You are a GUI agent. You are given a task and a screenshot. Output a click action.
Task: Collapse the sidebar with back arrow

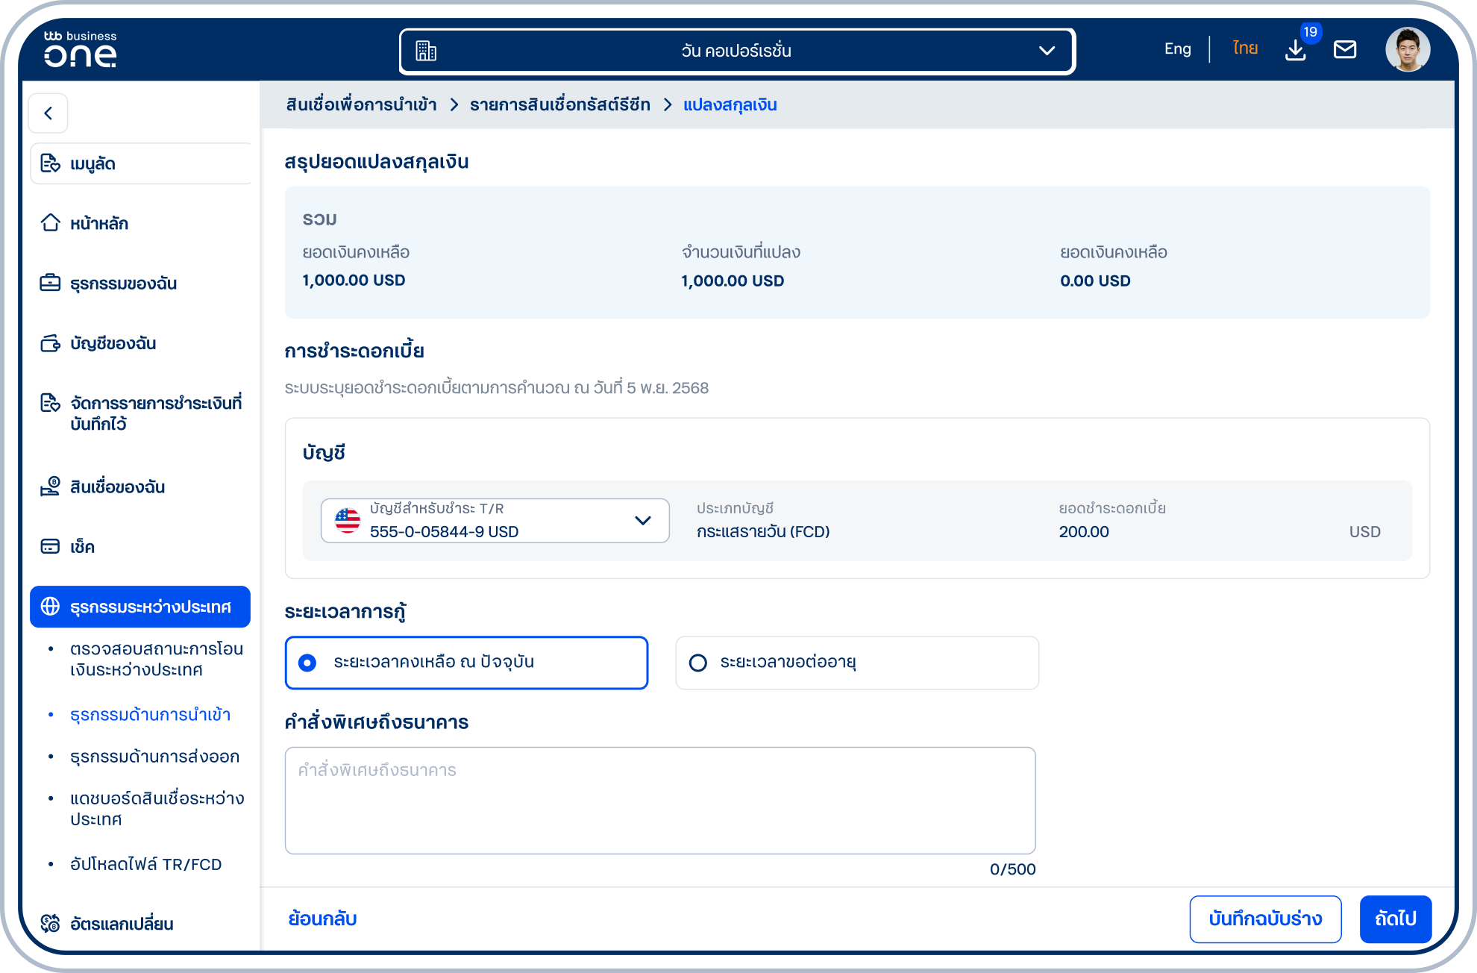pos(48,113)
